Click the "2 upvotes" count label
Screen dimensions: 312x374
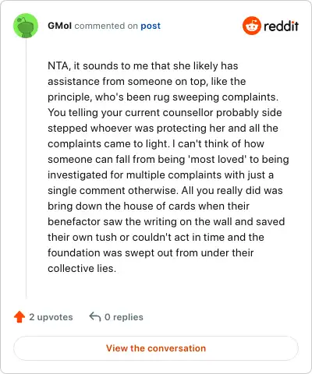51,317
